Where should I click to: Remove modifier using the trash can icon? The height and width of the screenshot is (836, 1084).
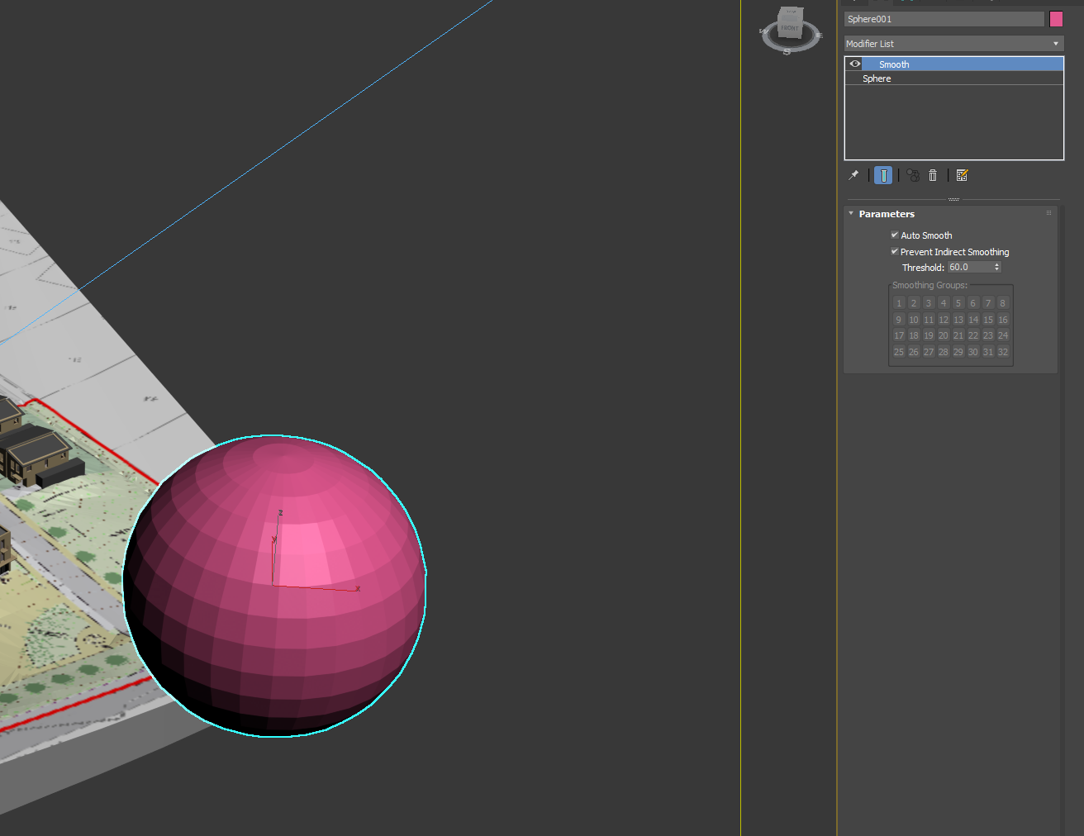tap(933, 175)
